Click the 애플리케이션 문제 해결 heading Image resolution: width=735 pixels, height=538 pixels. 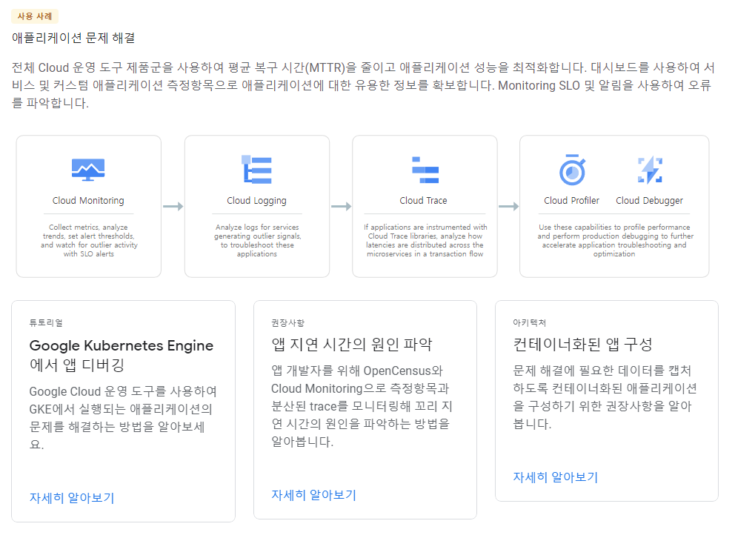[x=73, y=38]
